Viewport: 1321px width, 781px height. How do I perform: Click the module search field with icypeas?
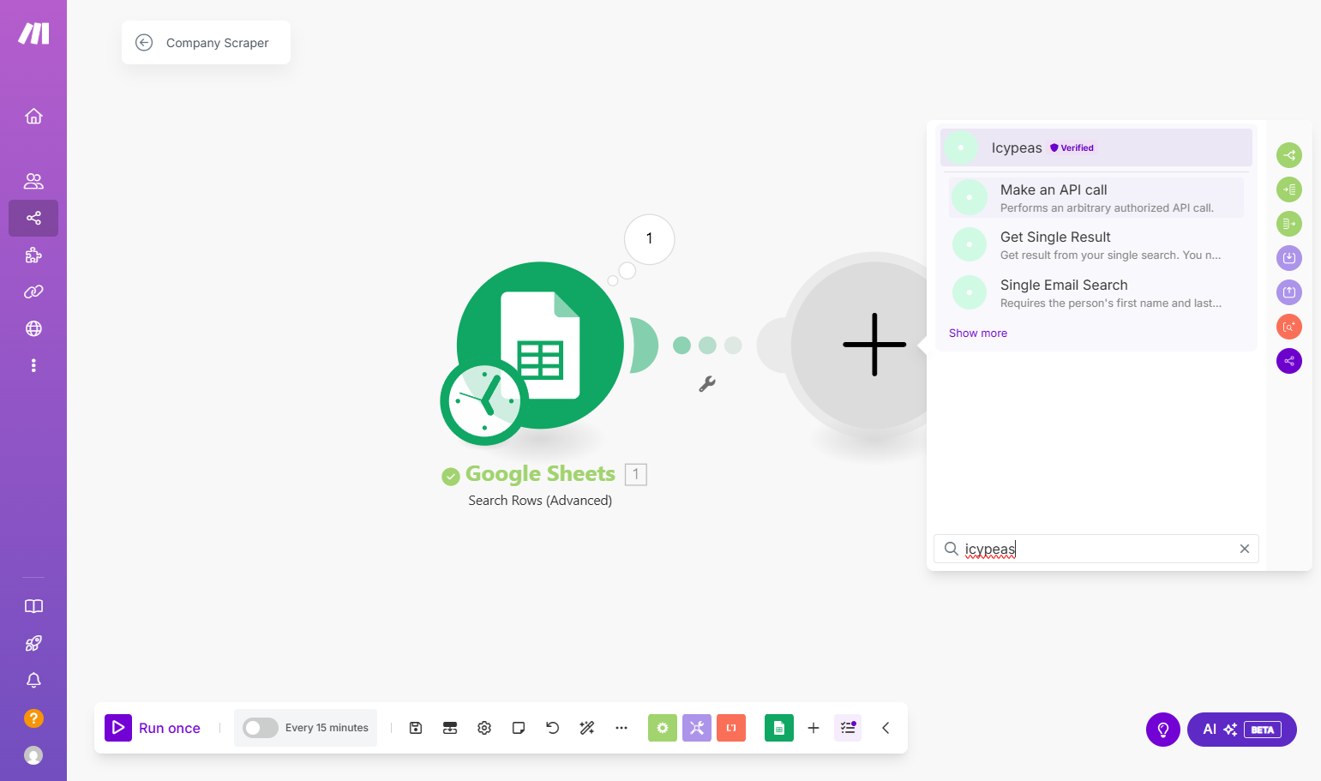pyautogui.click(x=1096, y=549)
